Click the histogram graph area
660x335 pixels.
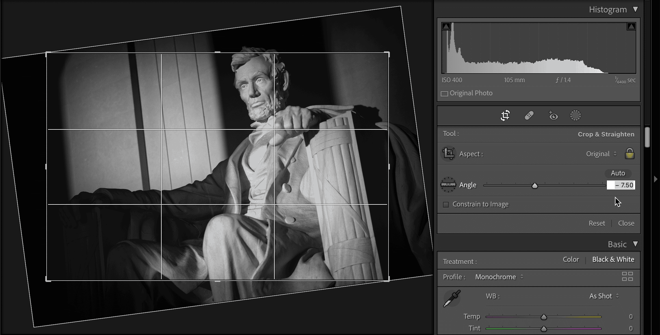coord(539,48)
